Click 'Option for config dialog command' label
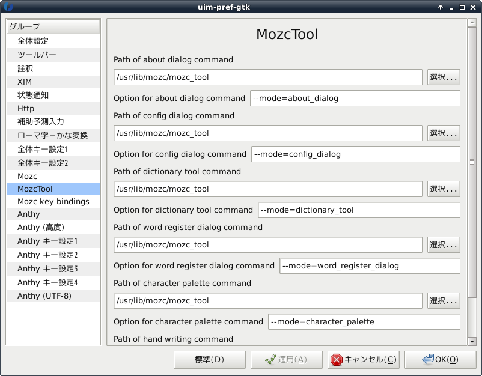The image size is (482, 376). pyautogui.click(x=180, y=154)
